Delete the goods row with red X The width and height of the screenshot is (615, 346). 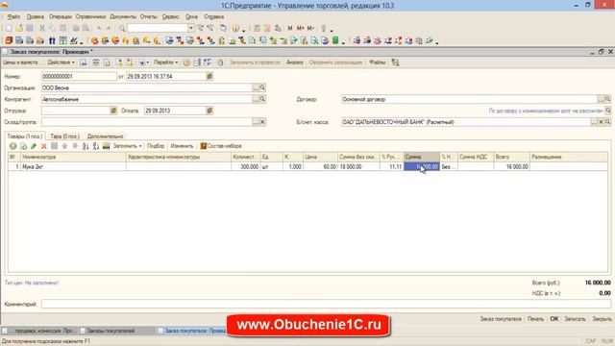(x=44, y=146)
